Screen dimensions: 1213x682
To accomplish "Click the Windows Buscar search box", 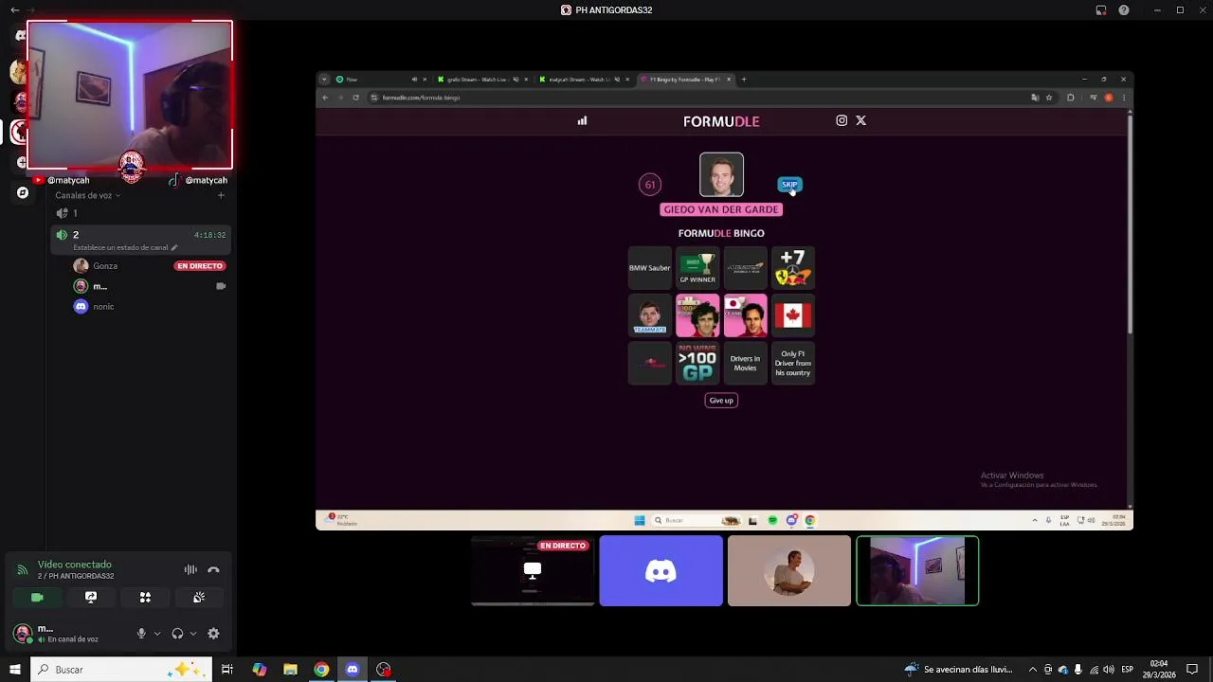I will click(x=120, y=670).
